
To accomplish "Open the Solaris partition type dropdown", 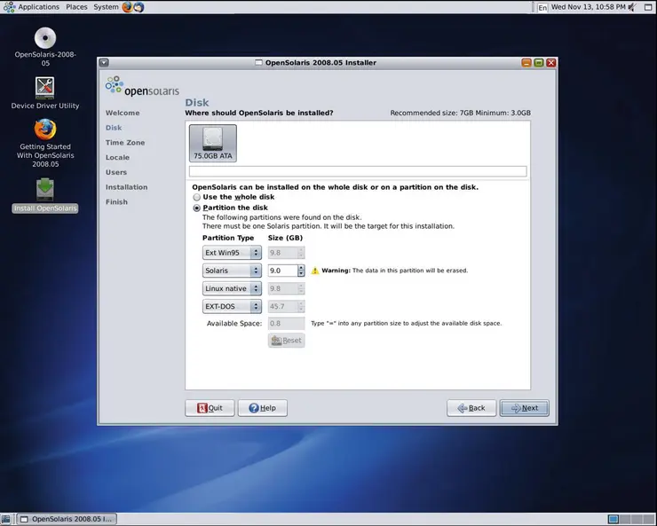I will (x=232, y=271).
